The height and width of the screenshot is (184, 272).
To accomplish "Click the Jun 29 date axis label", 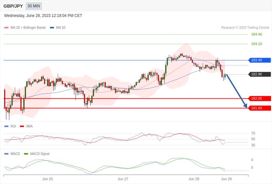I will pos(226,179).
